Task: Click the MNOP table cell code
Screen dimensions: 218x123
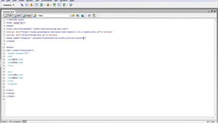Action: pyautogui.click(x=15, y=78)
